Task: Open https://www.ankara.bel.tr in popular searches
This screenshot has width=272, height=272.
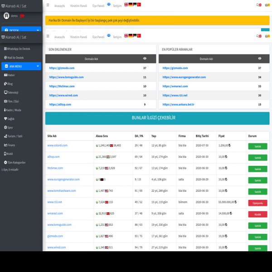Action: (178, 104)
